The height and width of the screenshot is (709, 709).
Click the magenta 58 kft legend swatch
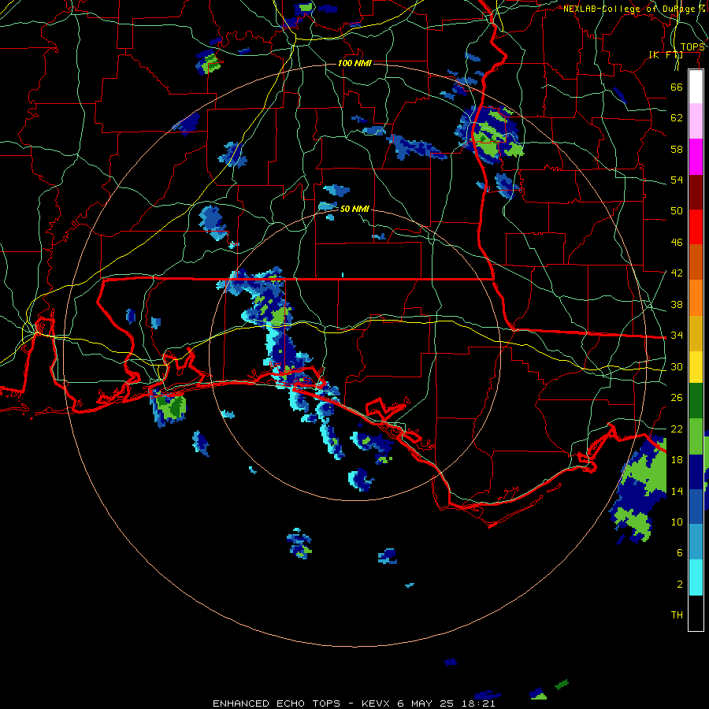coord(696,157)
